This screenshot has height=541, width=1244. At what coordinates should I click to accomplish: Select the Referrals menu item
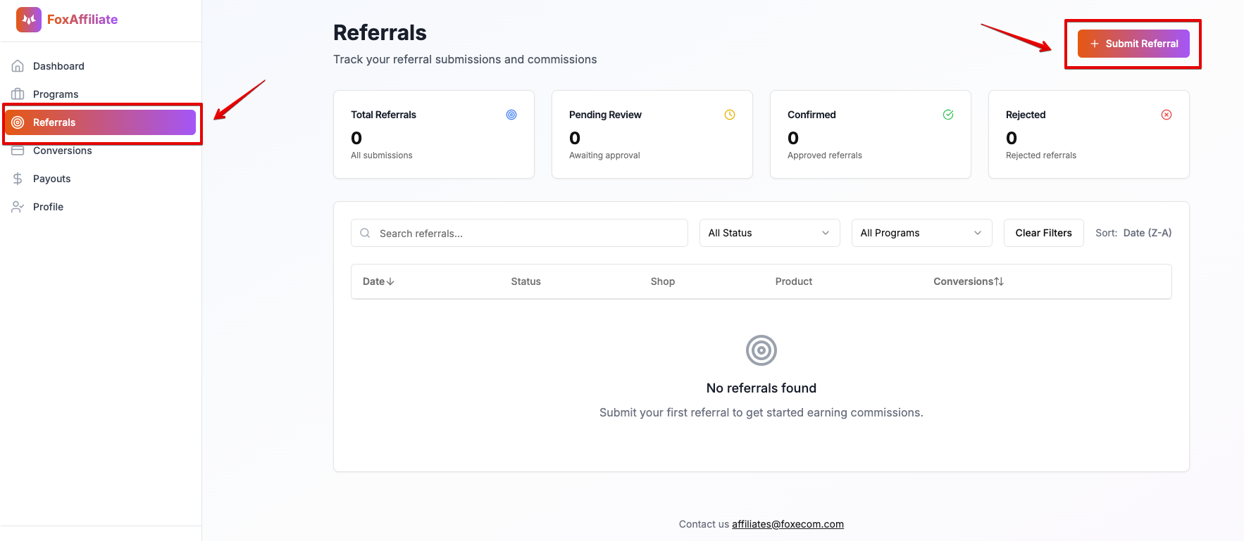coord(101,122)
